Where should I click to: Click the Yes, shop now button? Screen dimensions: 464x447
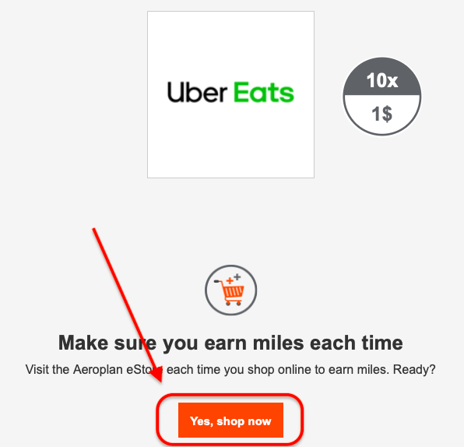pos(230,420)
